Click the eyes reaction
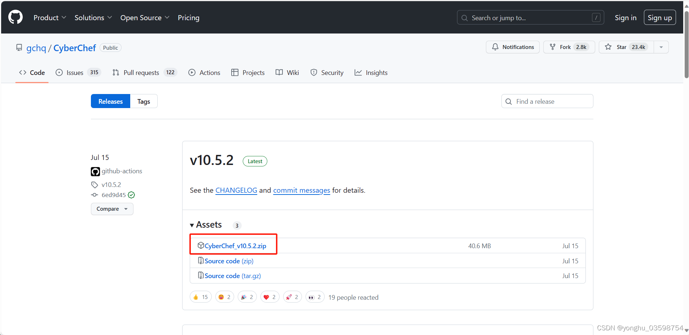689x335 pixels. (315, 297)
